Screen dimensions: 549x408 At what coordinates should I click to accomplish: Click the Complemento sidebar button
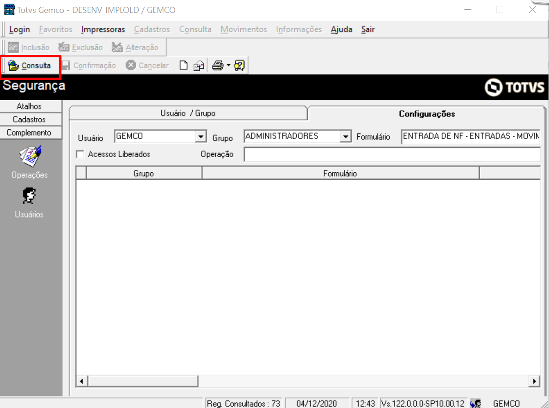pyautogui.click(x=31, y=133)
